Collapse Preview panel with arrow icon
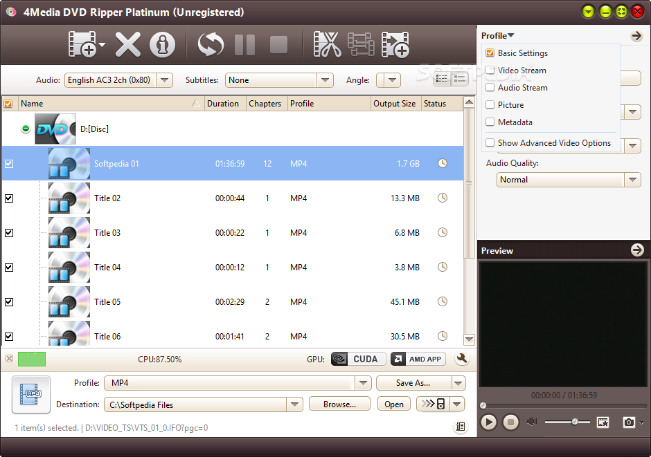Viewport: 651px width, 457px height. (637, 250)
